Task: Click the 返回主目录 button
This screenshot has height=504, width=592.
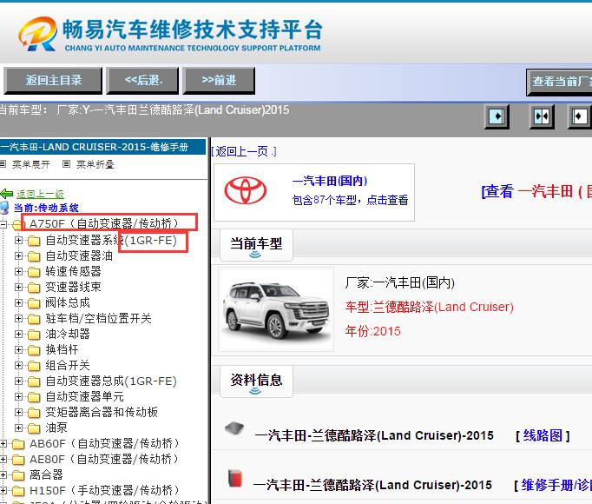Action: coord(53,80)
